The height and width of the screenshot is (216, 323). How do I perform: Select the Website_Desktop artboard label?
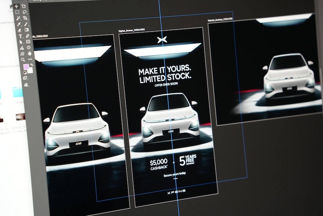220,20
